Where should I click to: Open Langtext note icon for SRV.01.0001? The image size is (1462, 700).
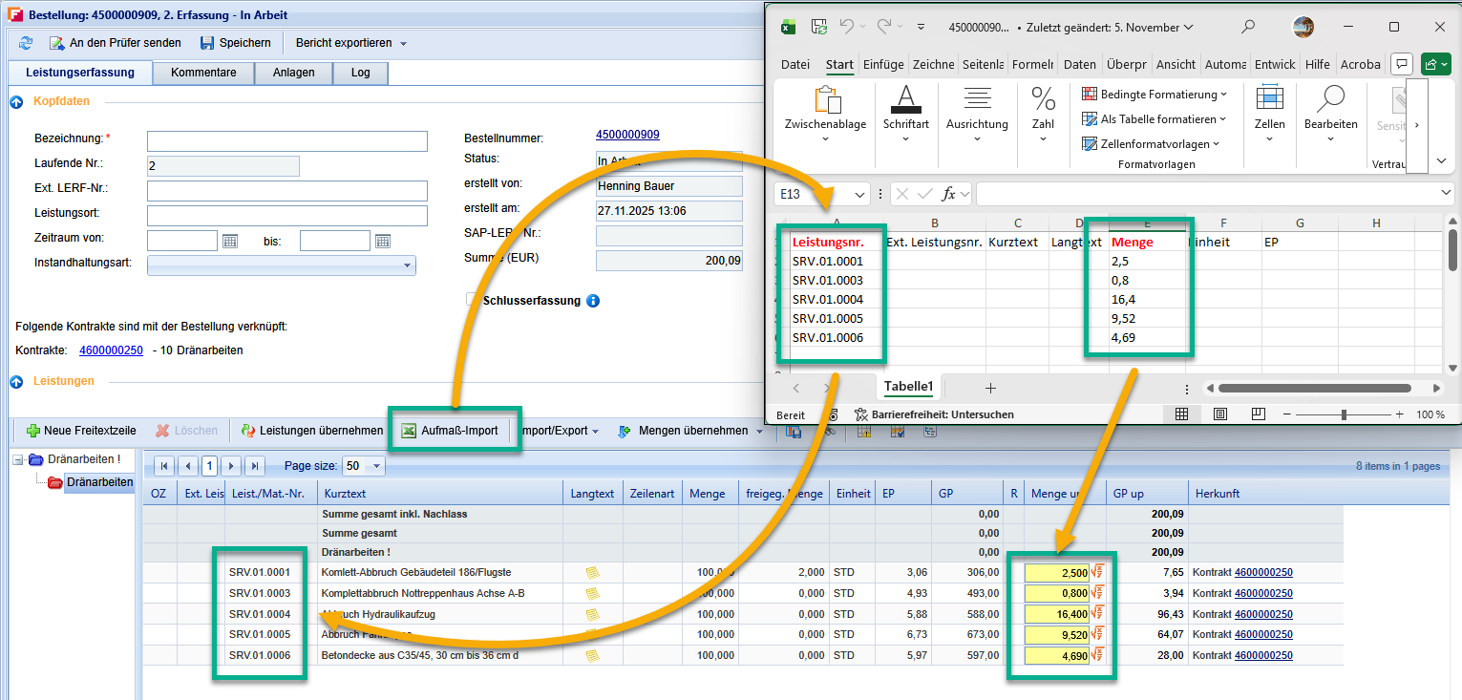(592, 572)
